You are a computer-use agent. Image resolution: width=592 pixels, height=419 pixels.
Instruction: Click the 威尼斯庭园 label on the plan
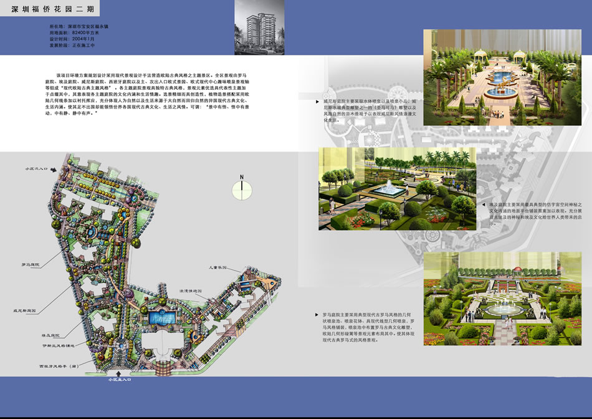(x=24, y=311)
